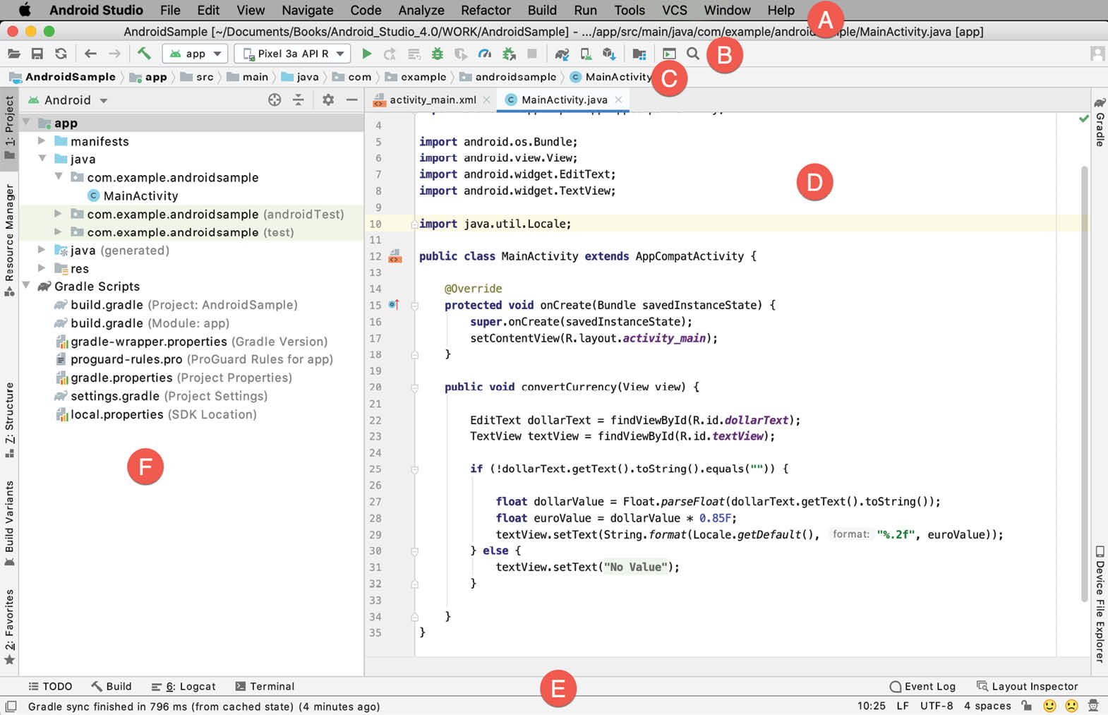Open the Pixel 3a API R device dropdown
Screen dimensions: 1108x715
pyautogui.click(x=292, y=54)
